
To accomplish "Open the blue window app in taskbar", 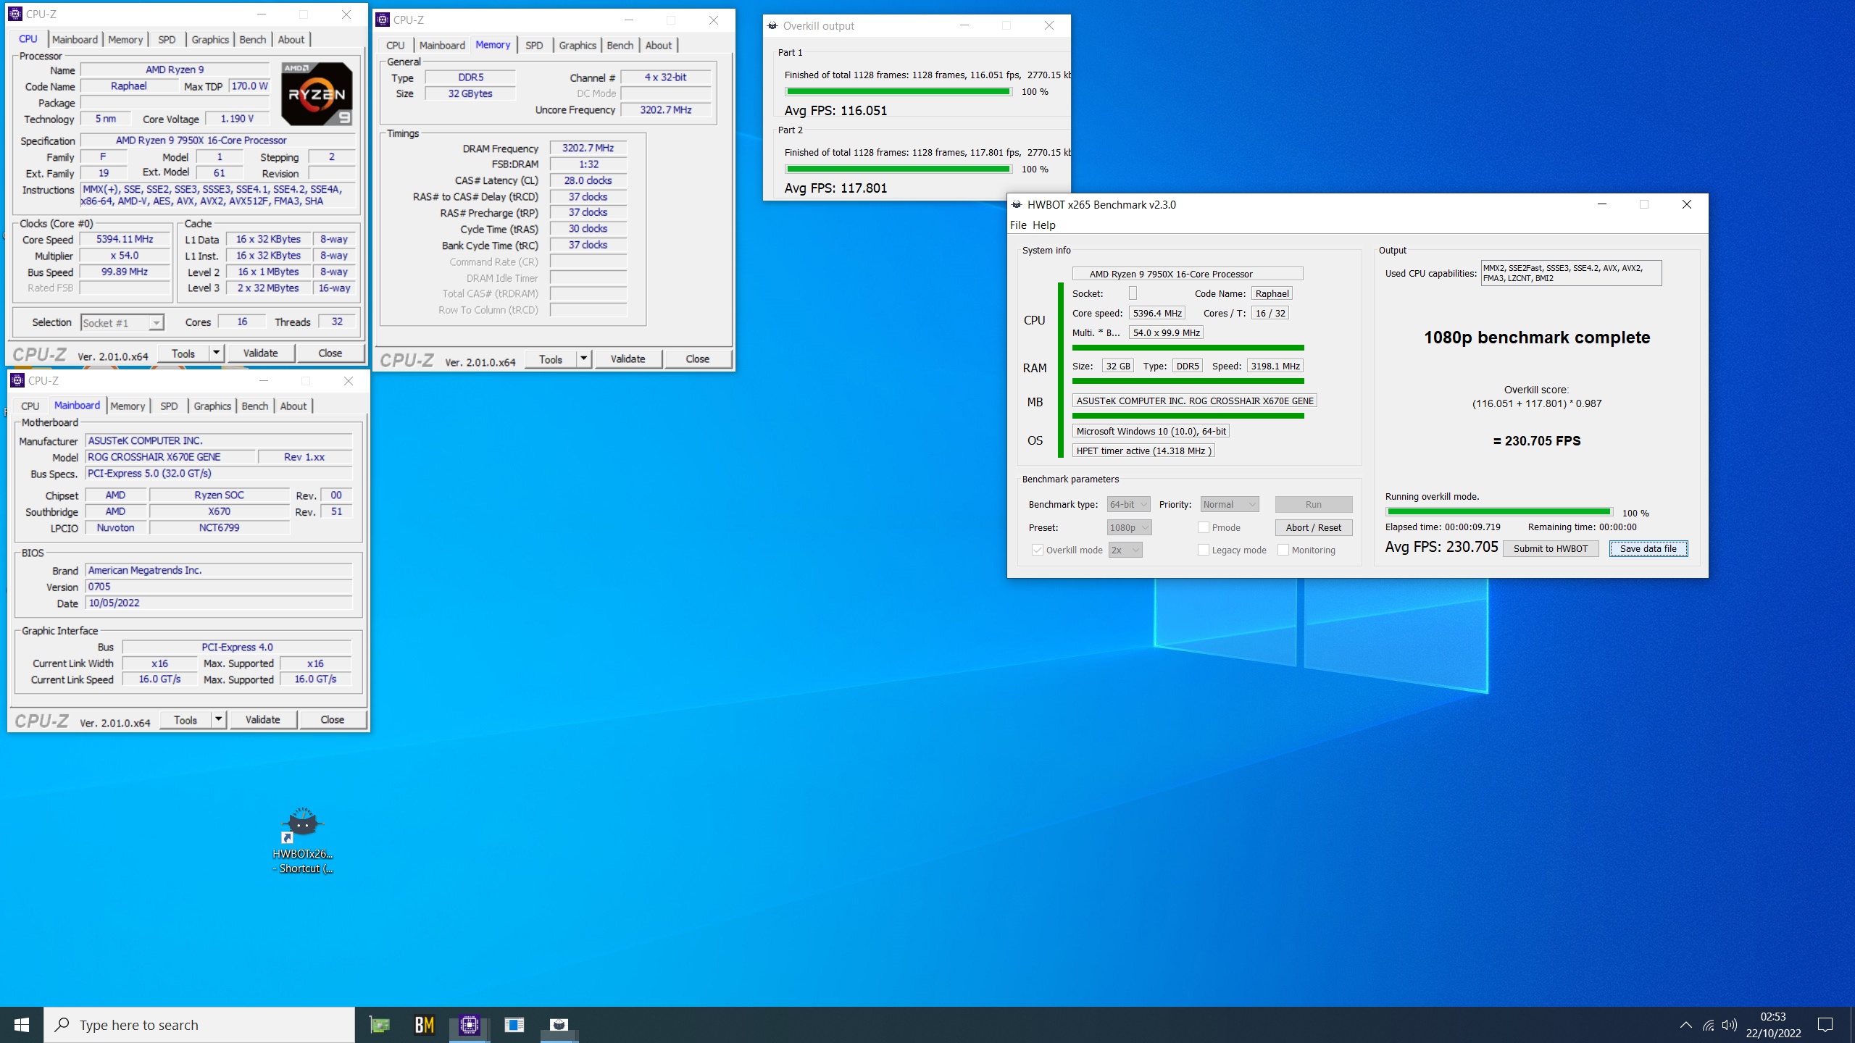I will tap(514, 1025).
